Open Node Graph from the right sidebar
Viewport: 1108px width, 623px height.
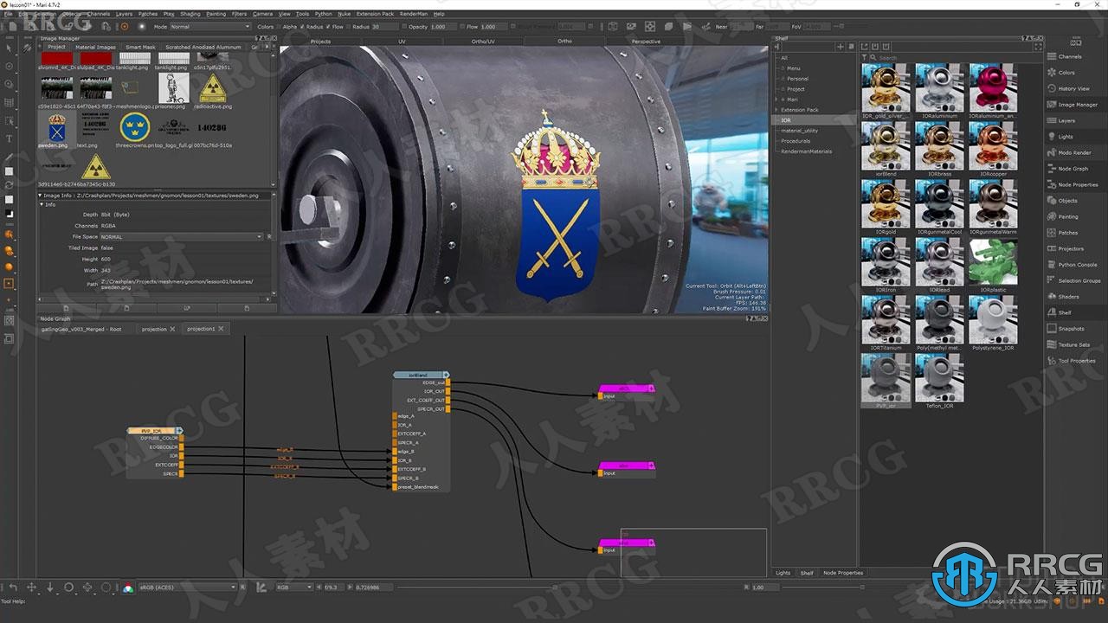(x=1073, y=169)
